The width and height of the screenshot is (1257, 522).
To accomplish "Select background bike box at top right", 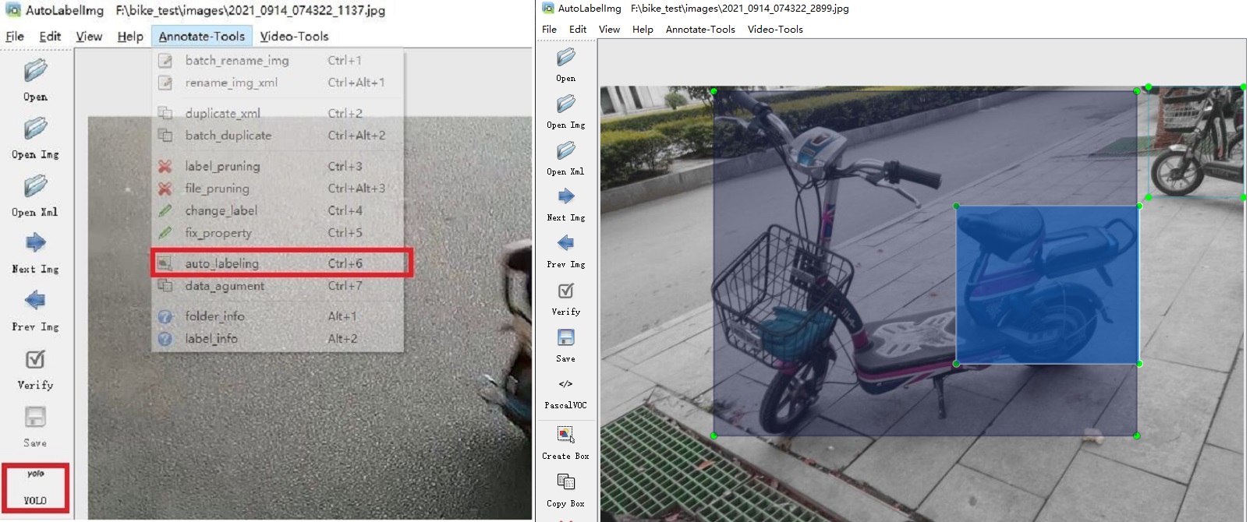I will pyautogui.click(x=1196, y=142).
